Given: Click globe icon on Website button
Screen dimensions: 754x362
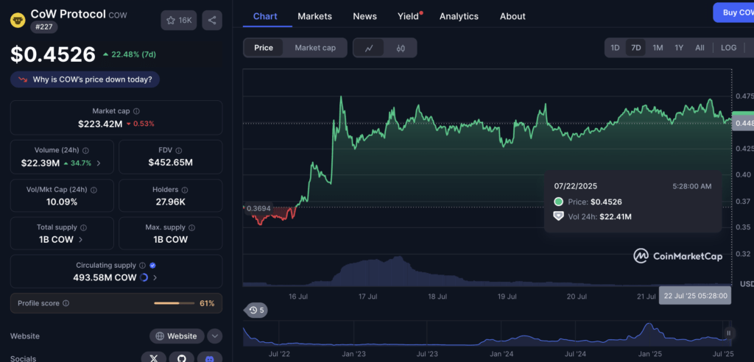Looking at the screenshot, I should click(x=160, y=336).
